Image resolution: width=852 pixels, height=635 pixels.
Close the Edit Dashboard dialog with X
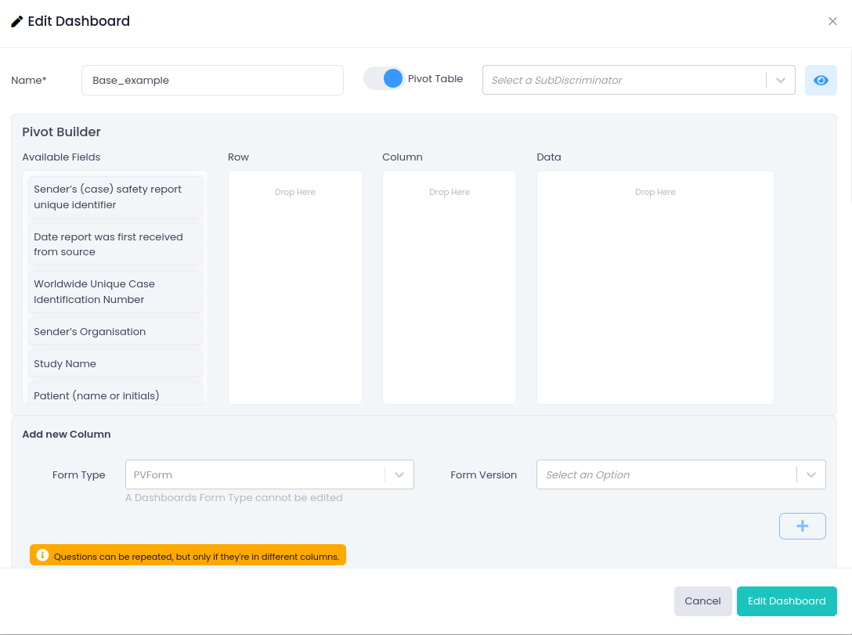click(x=832, y=22)
